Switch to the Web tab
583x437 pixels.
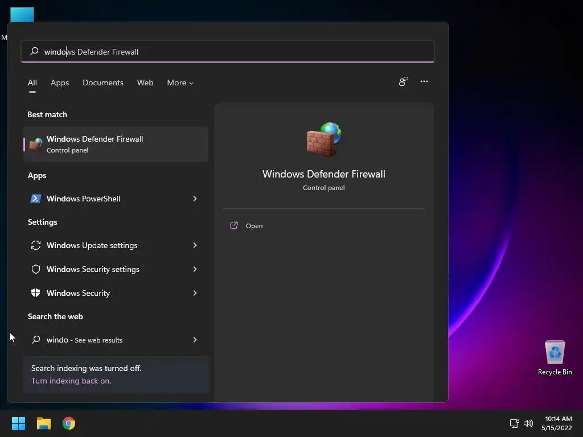click(x=145, y=83)
